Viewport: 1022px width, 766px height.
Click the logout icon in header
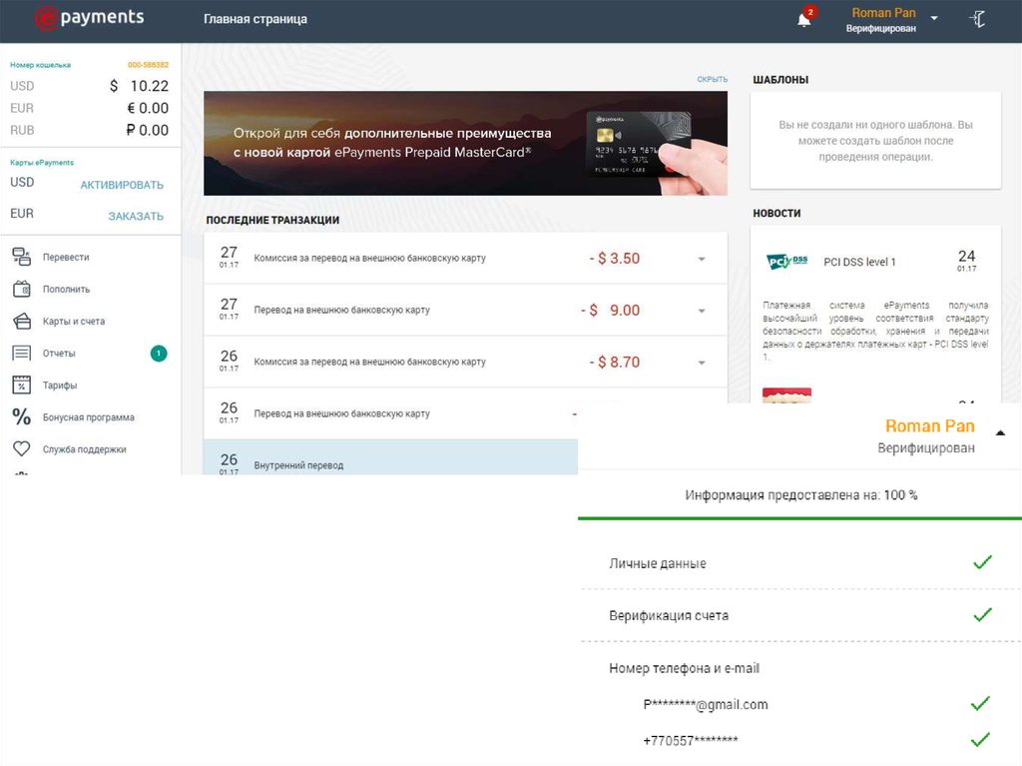pos(978,19)
